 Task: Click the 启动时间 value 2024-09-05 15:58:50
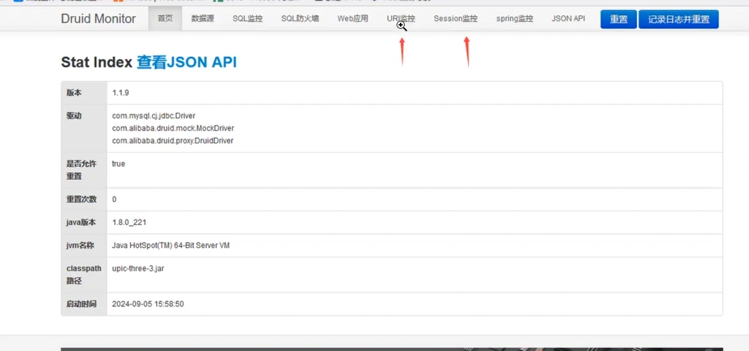pos(148,304)
